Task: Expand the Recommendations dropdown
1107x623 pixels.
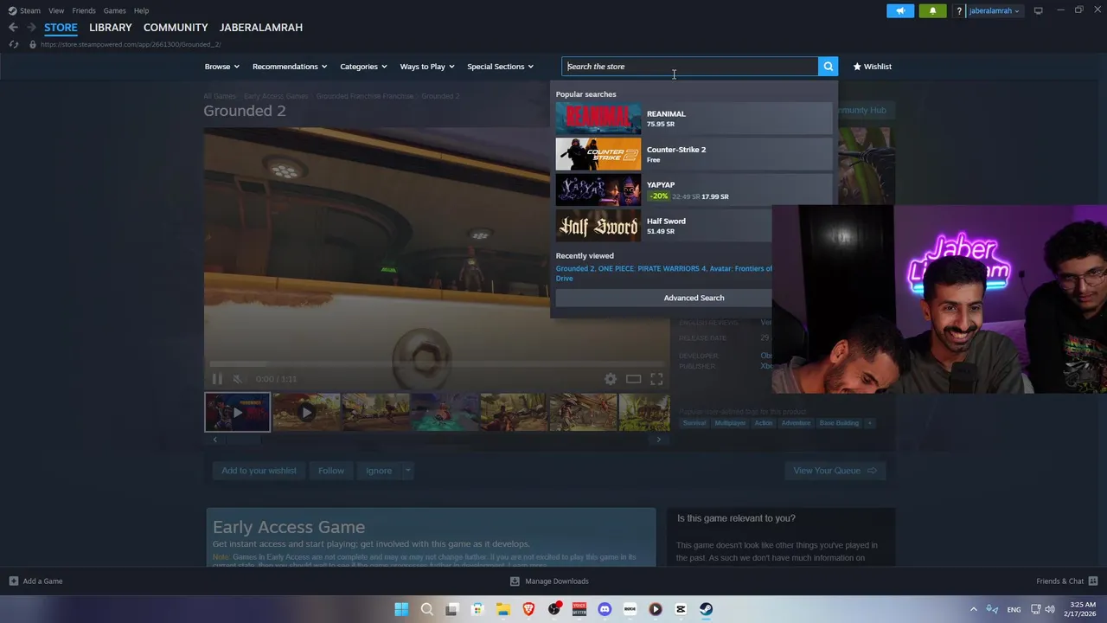Action: [290, 67]
